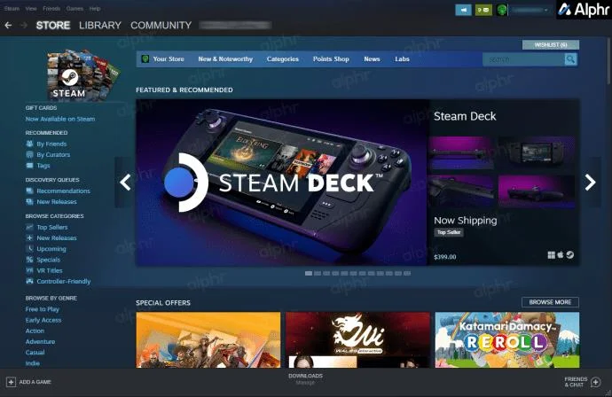Open Downloads manager at bottom
612x397 pixels.
[x=305, y=378]
